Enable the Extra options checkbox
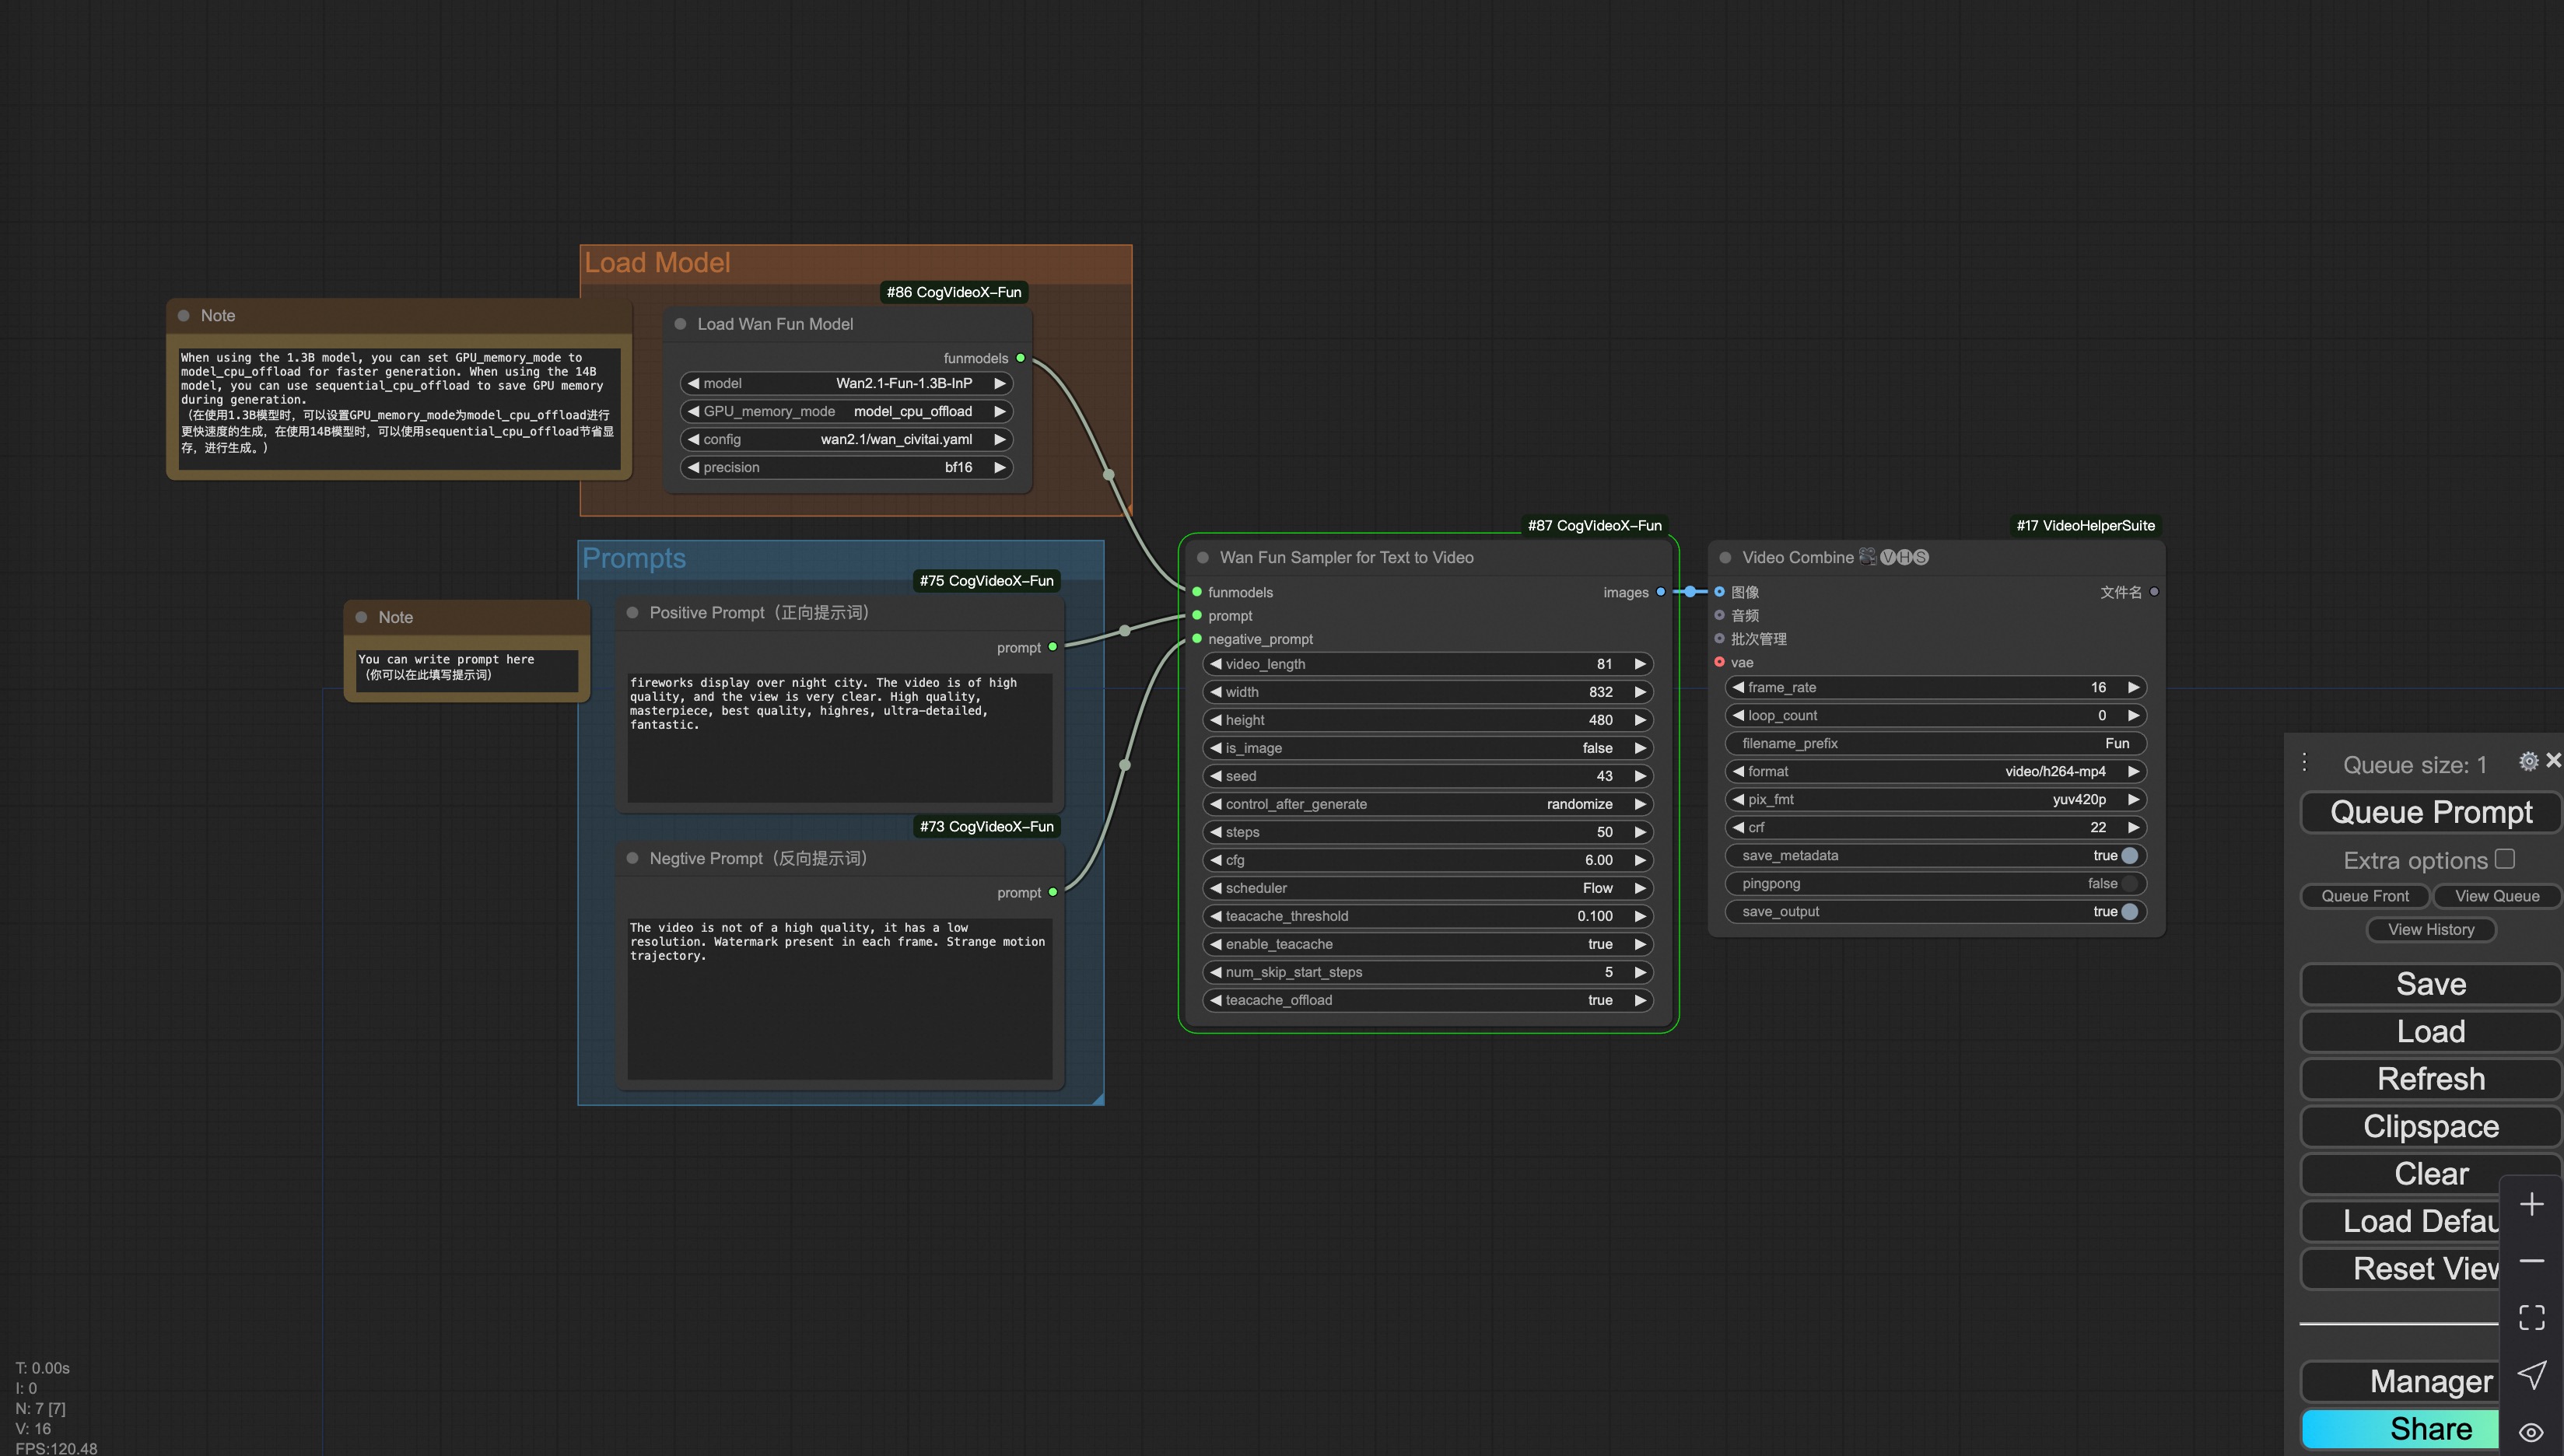The image size is (2564, 1456). pyautogui.click(x=2504, y=859)
